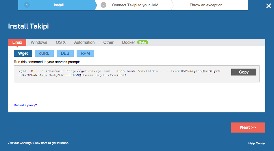Open the Help Center link
The height and width of the screenshot is (151, 274).
[257, 143]
